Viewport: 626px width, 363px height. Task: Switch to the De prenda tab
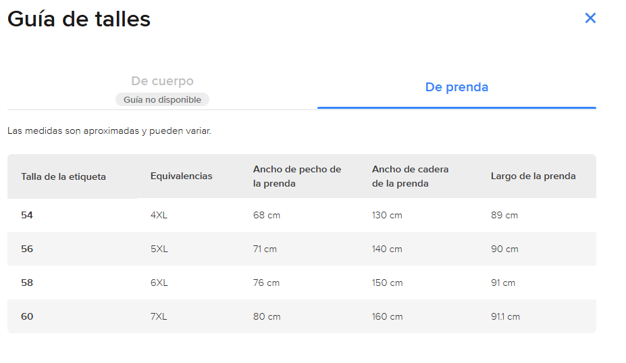click(x=457, y=87)
